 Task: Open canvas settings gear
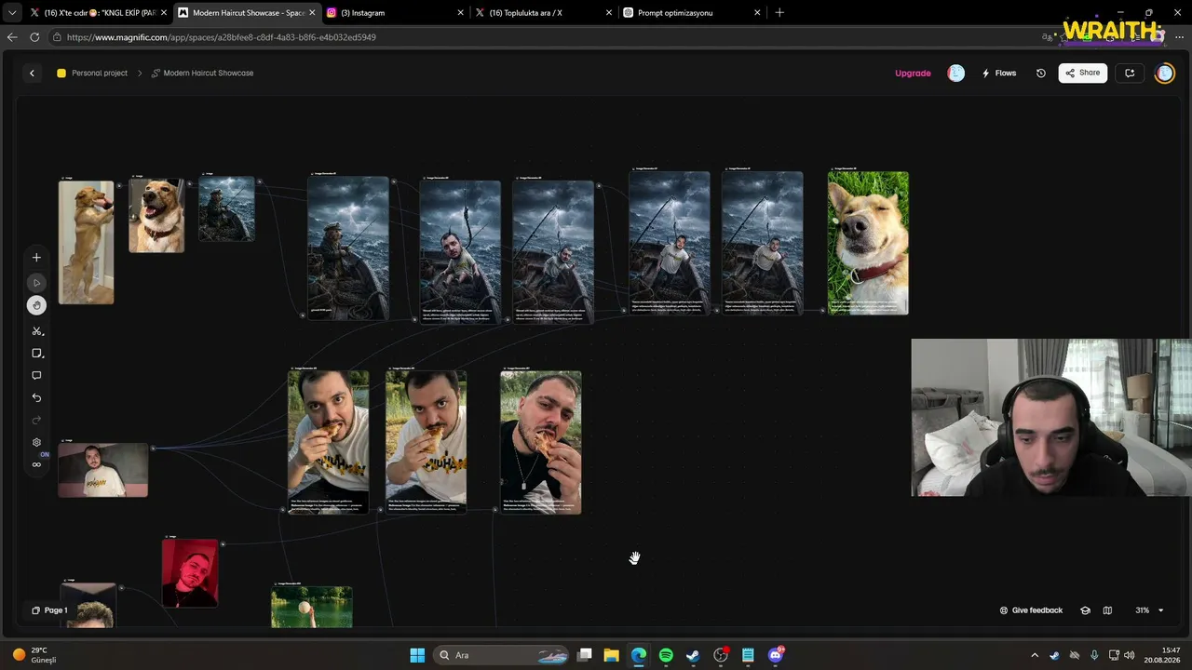[36, 443]
